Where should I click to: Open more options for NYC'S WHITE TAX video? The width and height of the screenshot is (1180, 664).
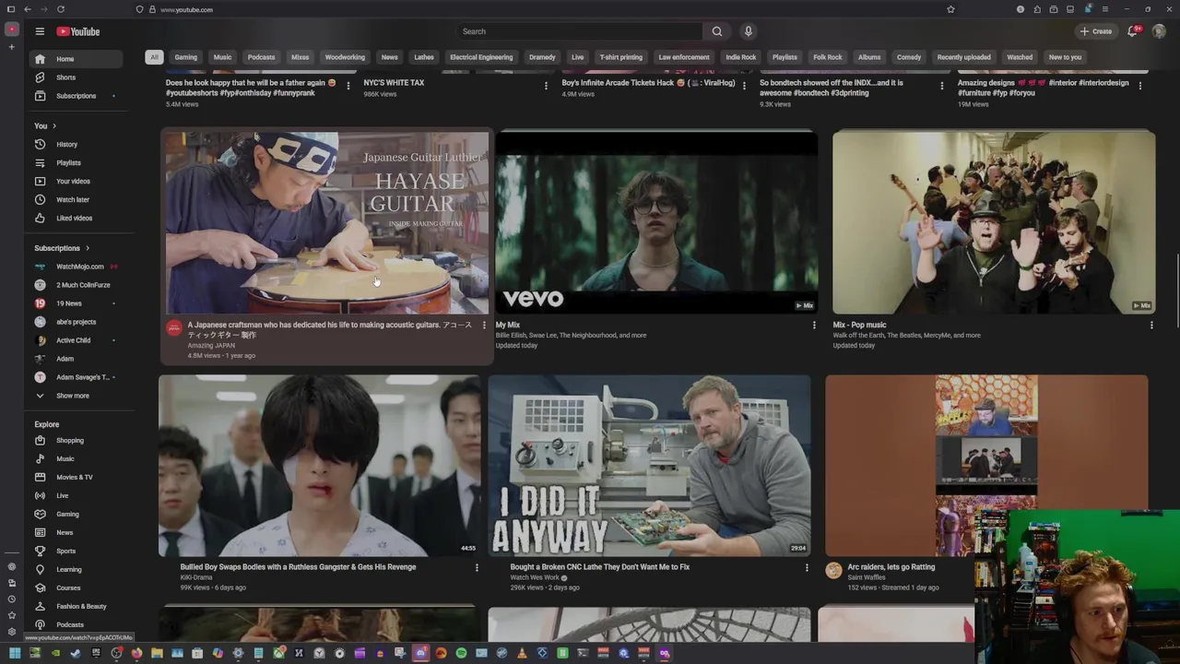[546, 86]
